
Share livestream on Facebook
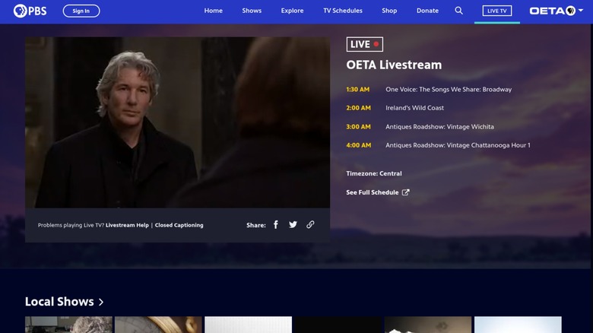coord(276,225)
